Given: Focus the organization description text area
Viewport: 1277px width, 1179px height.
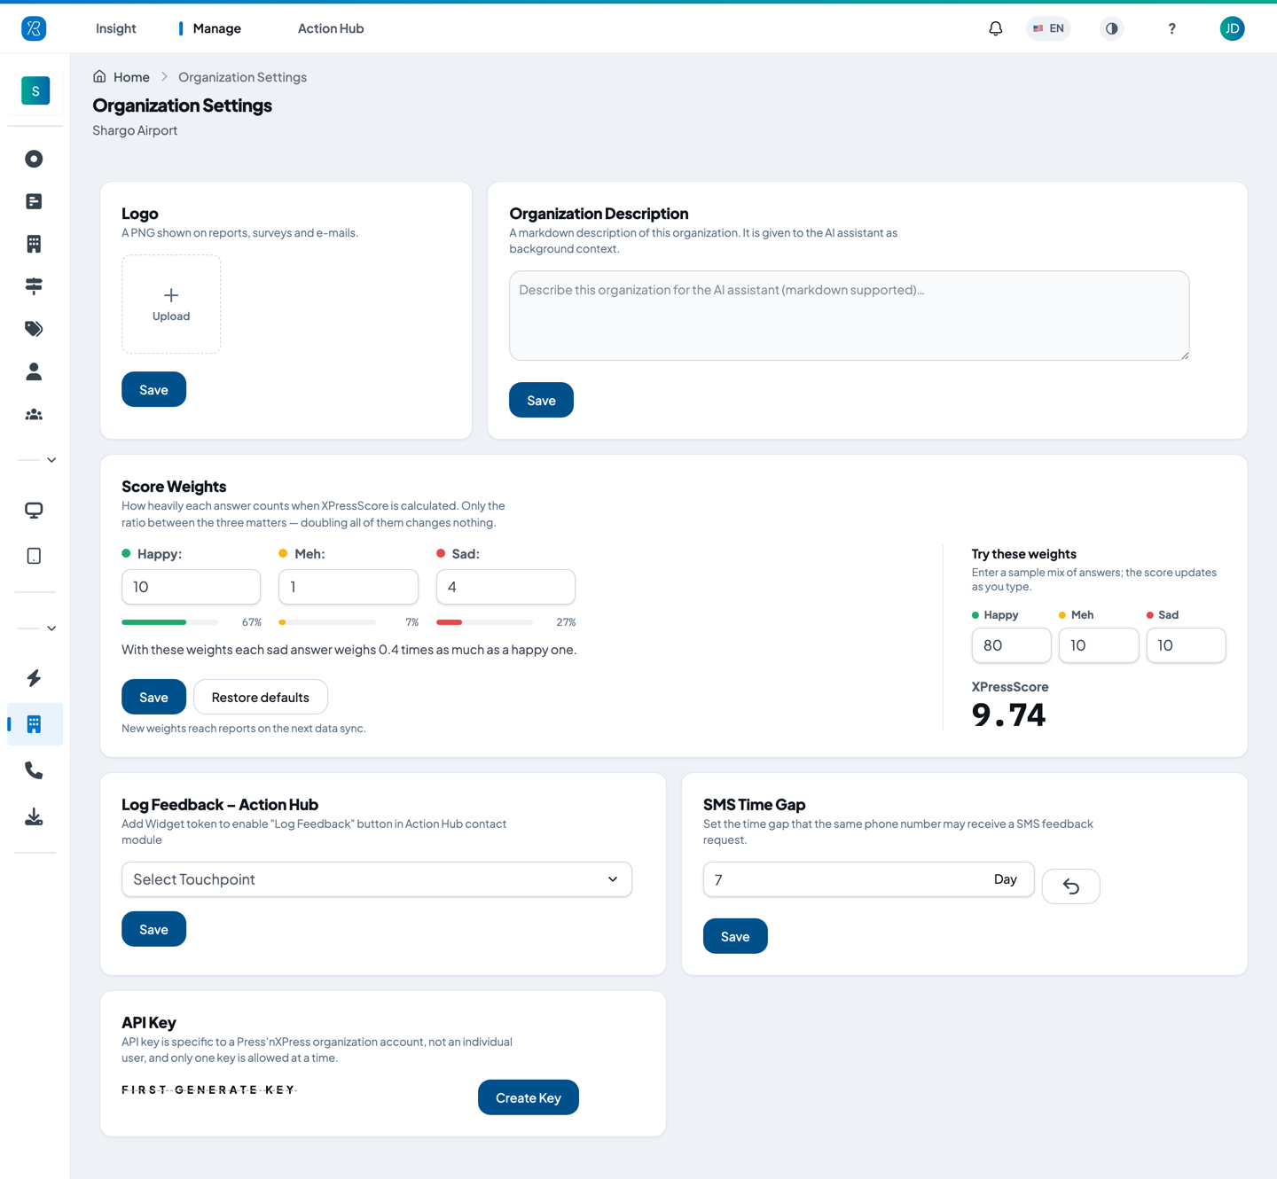Looking at the screenshot, I should coord(849,316).
